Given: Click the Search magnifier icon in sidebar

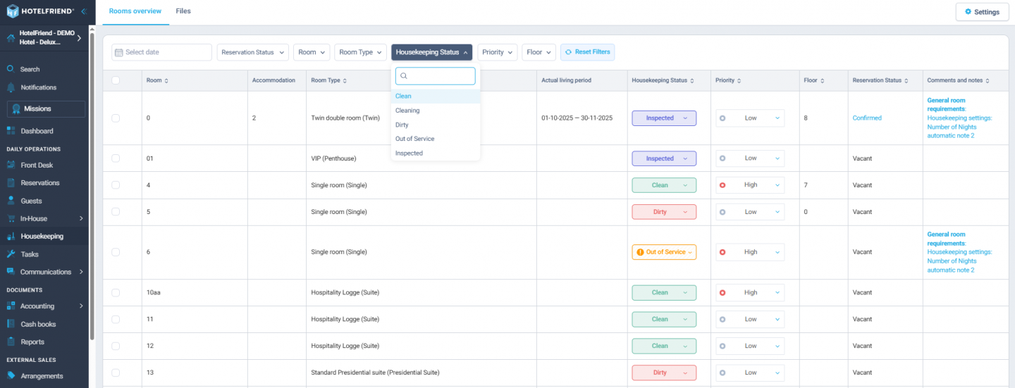Looking at the screenshot, I should coord(11,69).
